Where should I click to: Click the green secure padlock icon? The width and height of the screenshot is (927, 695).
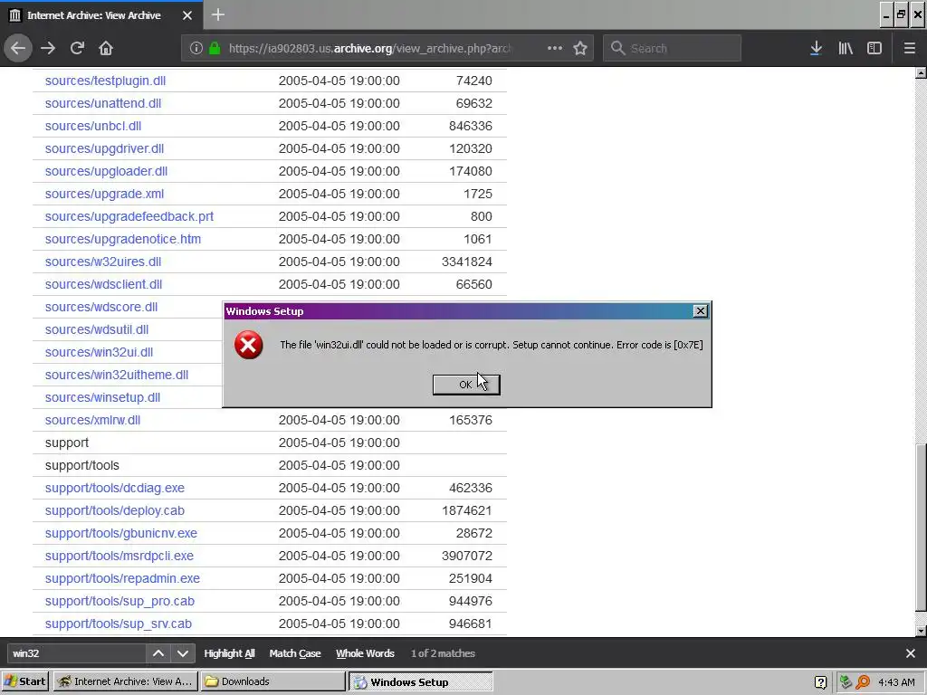[x=215, y=48]
